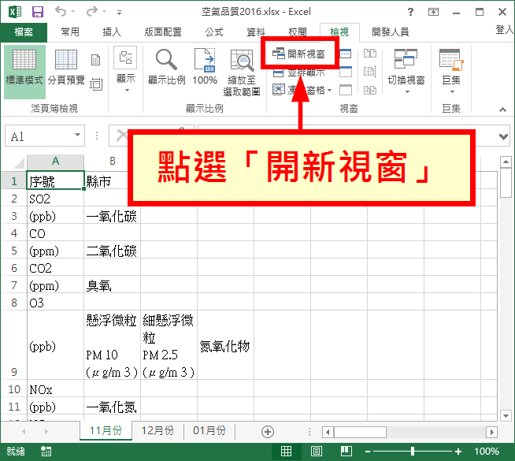Expand the formula bar chevron
Image resolution: width=515 pixels, height=461 pixels.
click(503, 136)
